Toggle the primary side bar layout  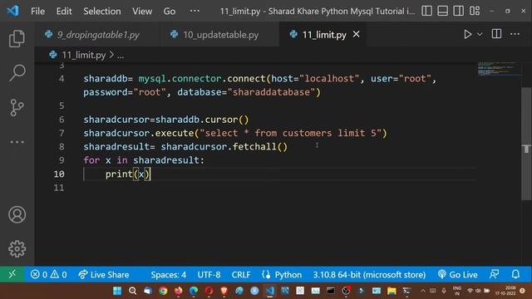[x=426, y=11]
